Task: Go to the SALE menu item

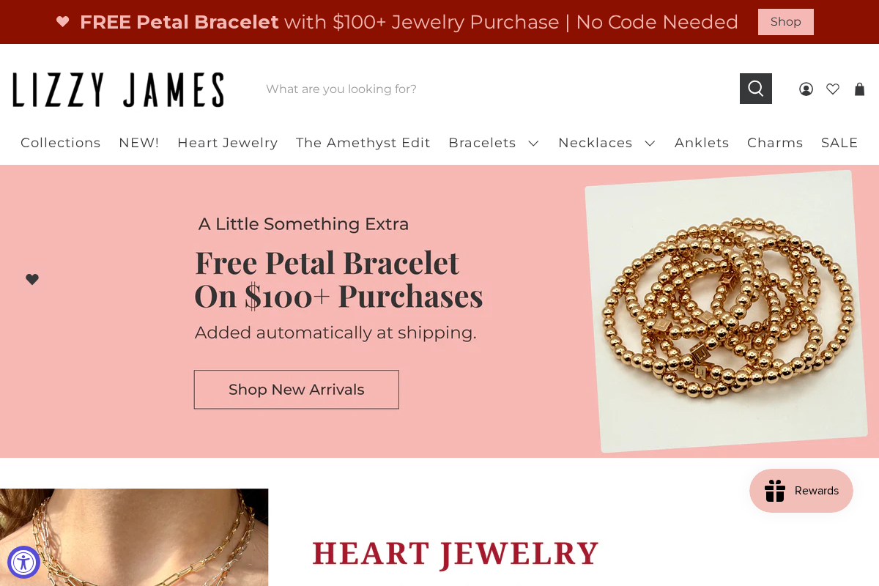Action: coord(839,143)
